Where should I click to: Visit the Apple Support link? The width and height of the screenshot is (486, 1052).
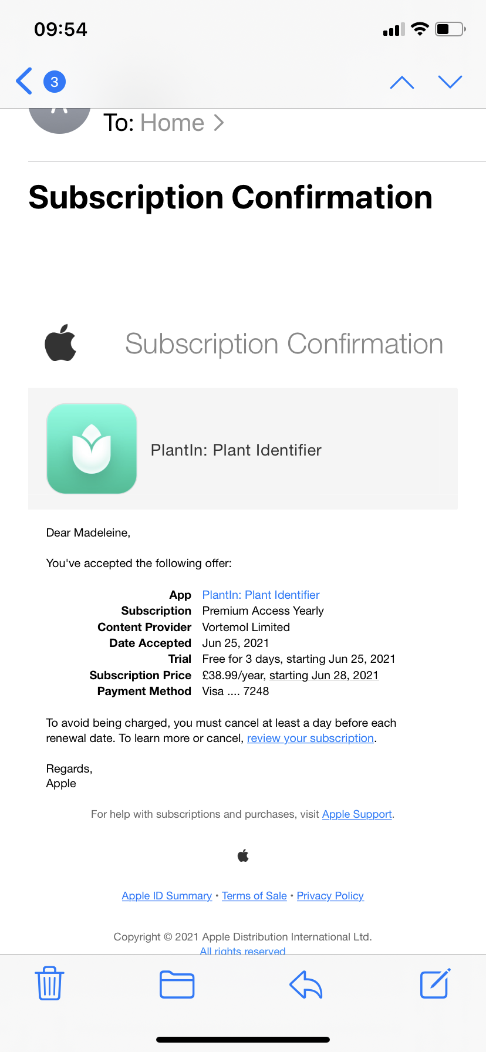click(357, 814)
